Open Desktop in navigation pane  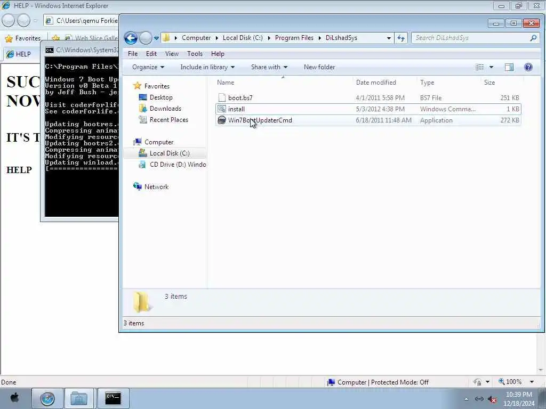tap(161, 97)
